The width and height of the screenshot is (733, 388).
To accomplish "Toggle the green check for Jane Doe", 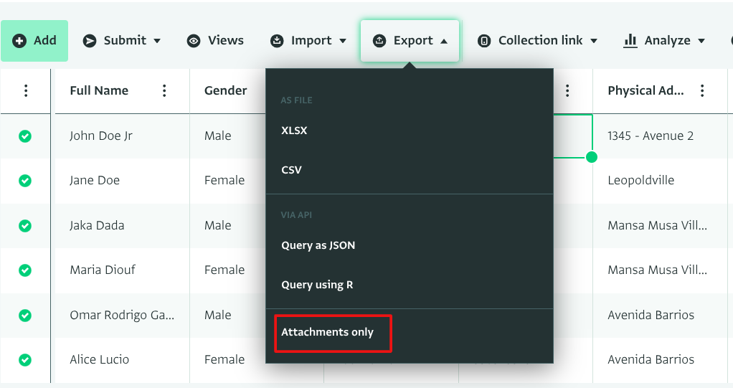I will tap(25, 181).
